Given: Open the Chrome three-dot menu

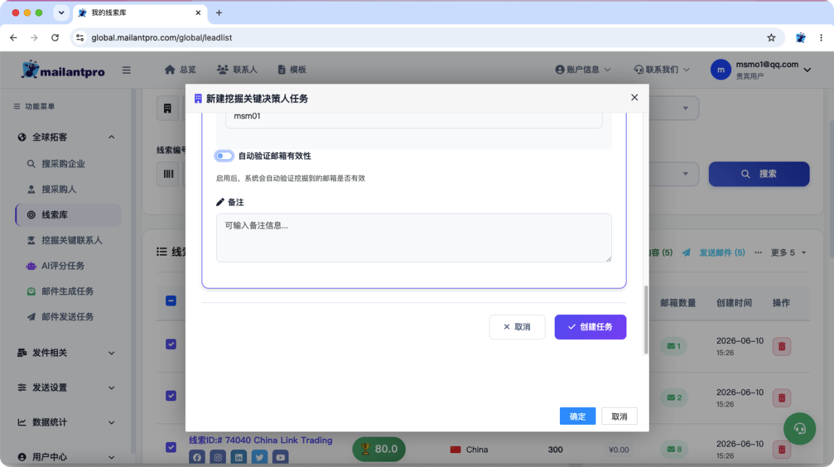Looking at the screenshot, I should tap(821, 38).
